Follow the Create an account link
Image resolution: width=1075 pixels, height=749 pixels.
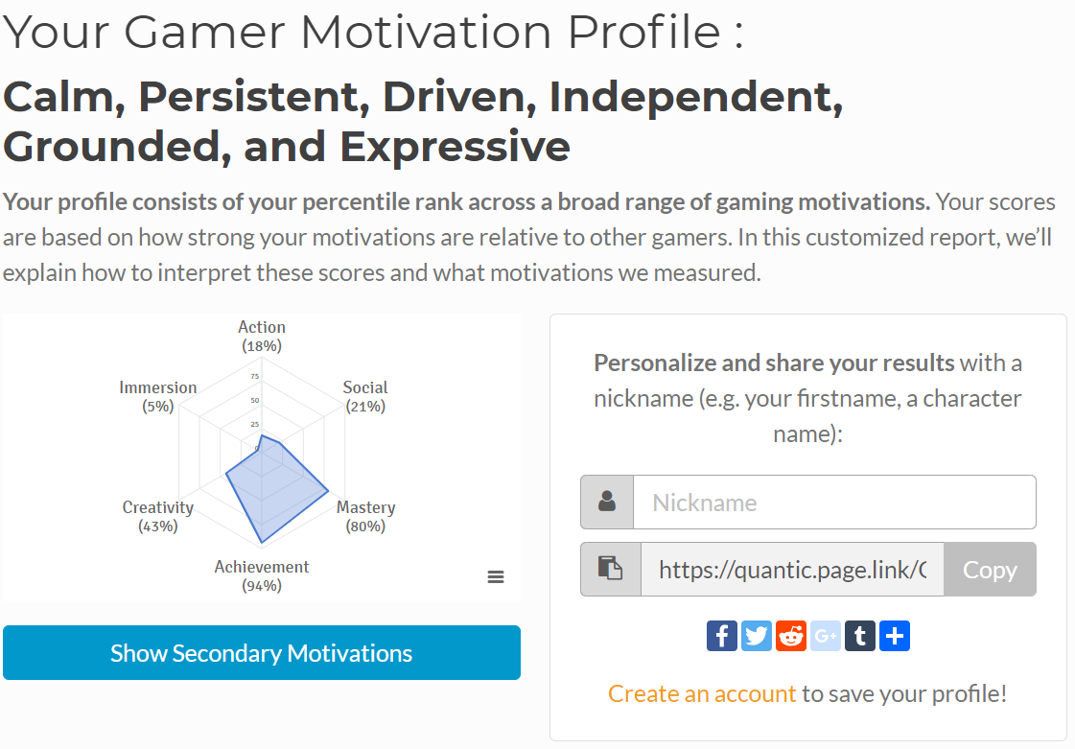pos(702,693)
